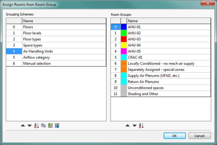Click the red AHU-03 color swatch
The image size is (217, 145).
pyautogui.click(x=124, y=39)
